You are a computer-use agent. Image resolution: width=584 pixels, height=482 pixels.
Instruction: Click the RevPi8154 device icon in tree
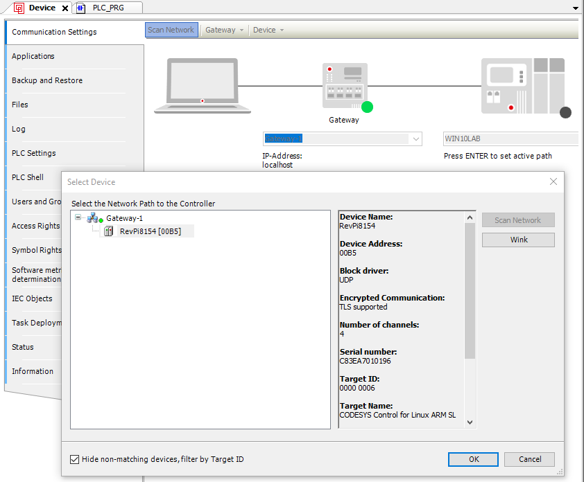(x=109, y=231)
